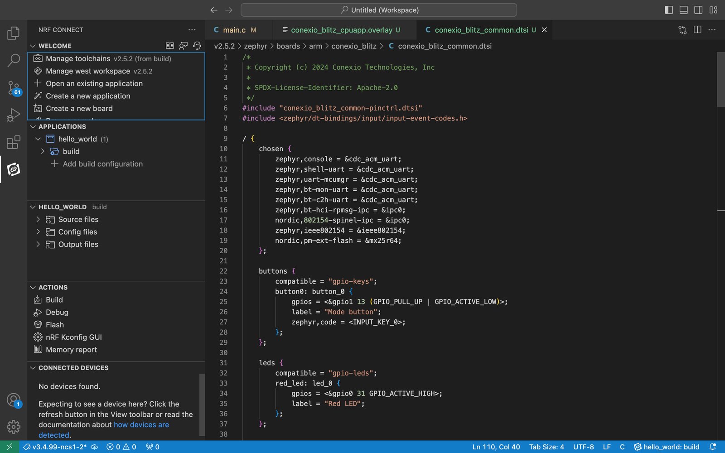The width and height of the screenshot is (725, 453).
Task: Open the notifications bell in status bar
Action: point(713,447)
